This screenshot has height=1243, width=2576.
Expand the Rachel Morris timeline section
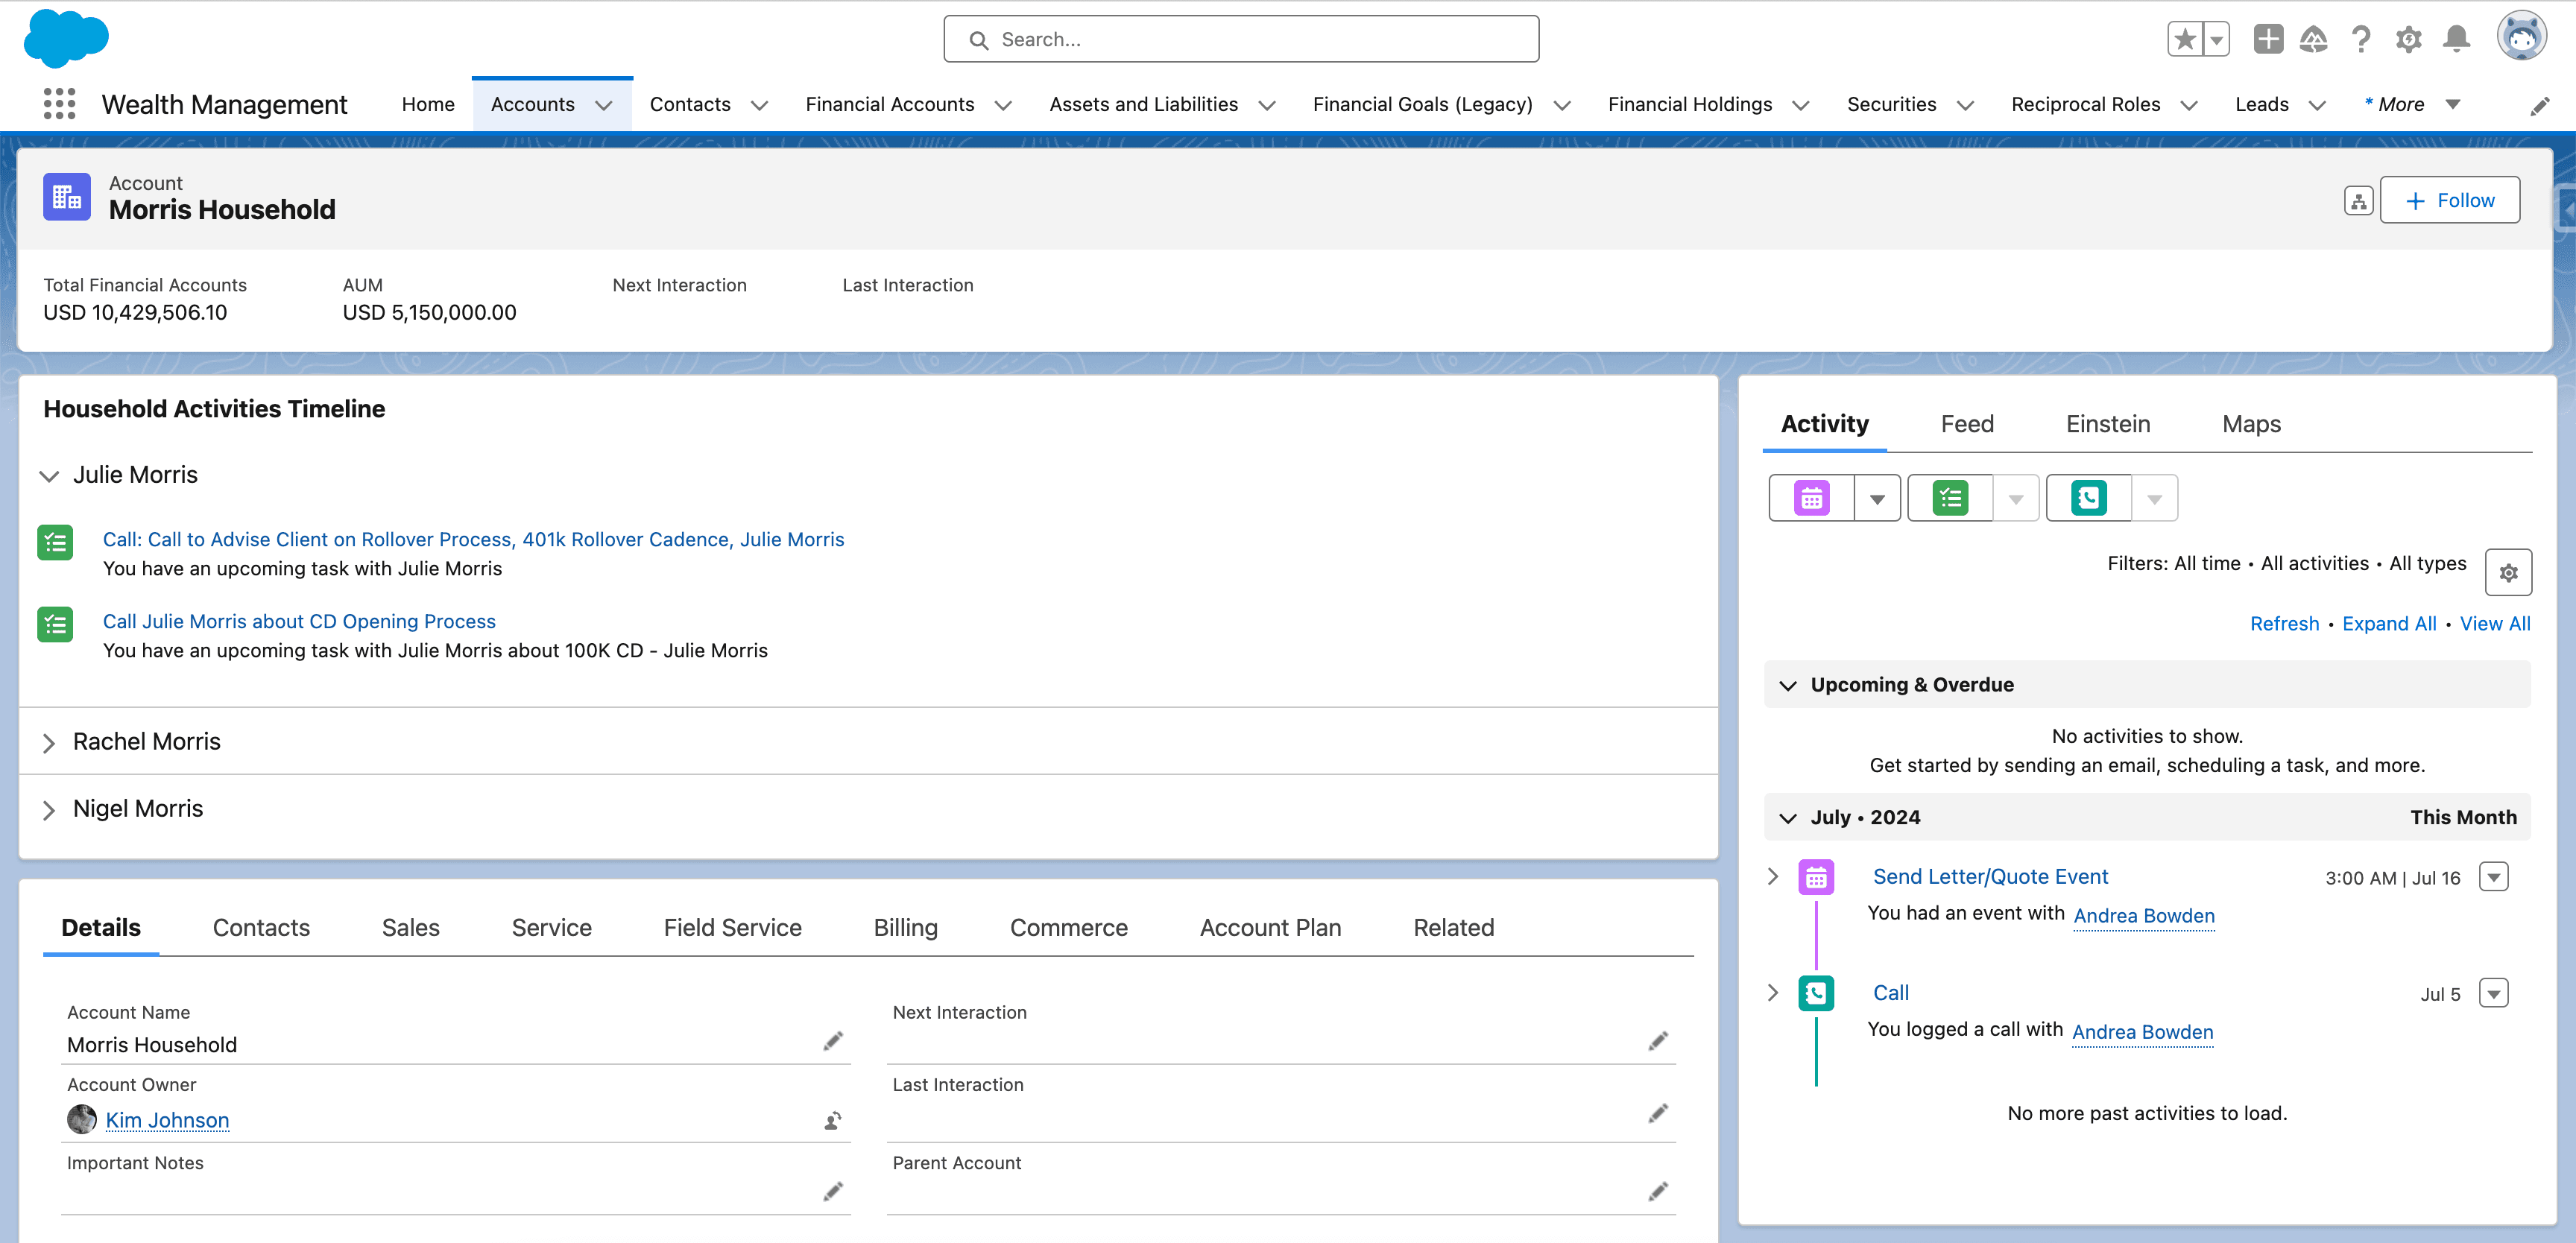tap(48, 743)
